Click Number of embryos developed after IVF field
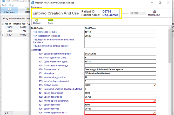The image size is (174, 115). tap(120, 89)
